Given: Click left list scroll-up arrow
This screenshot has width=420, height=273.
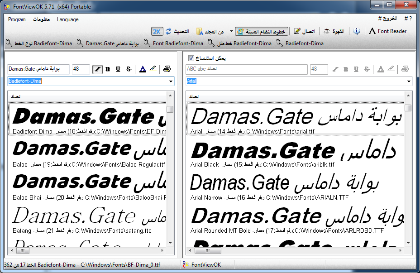Looking at the screenshot, I should point(170,96).
